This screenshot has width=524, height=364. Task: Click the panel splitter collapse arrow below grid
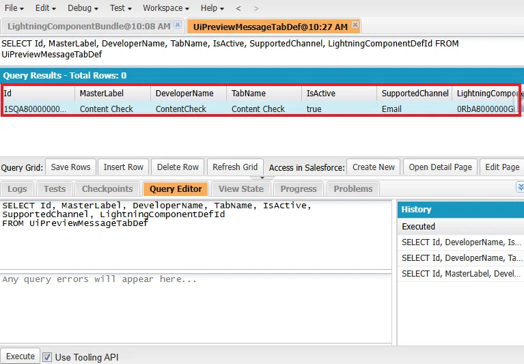(262, 178)
